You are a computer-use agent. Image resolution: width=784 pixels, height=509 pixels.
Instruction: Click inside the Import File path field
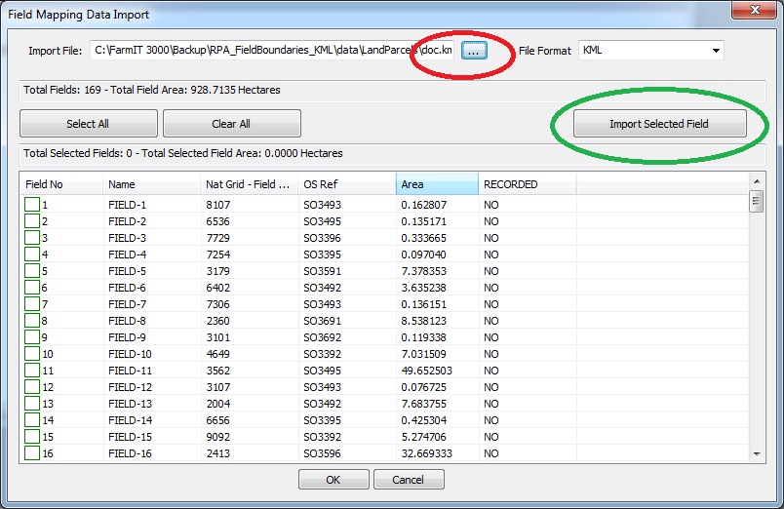[x=271, y=51]
